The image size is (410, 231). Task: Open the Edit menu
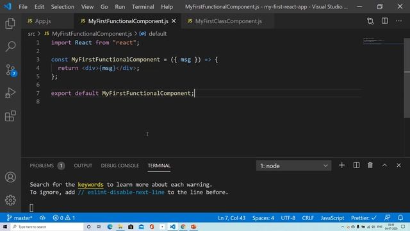coord(39,6)
